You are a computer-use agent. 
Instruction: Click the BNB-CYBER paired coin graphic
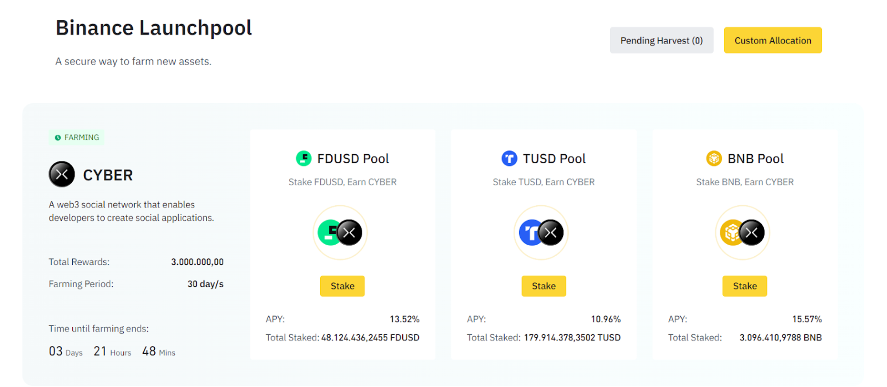(742, 232)
